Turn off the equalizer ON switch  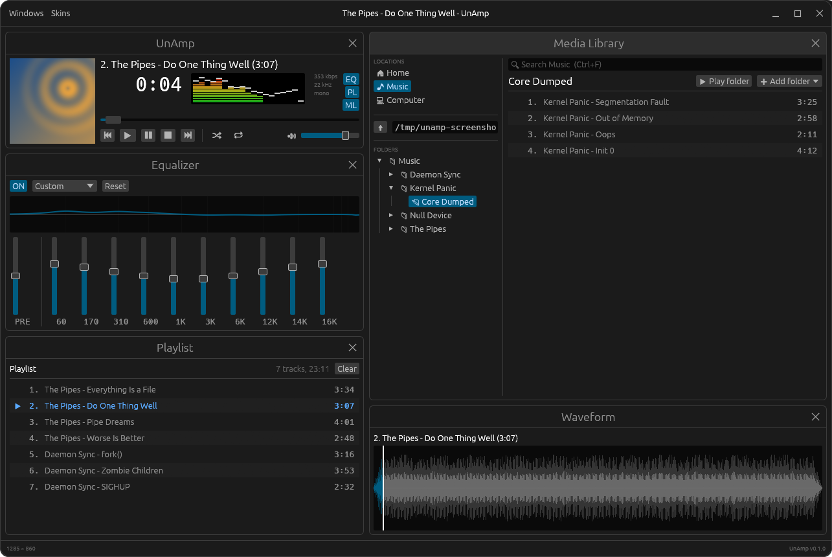click(x=19, y=186)
